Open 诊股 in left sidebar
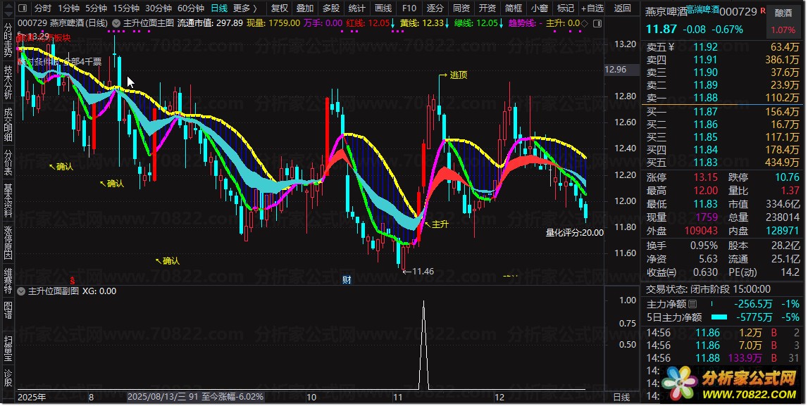Viewport: 808px width, 406px height. coord(8,377)
